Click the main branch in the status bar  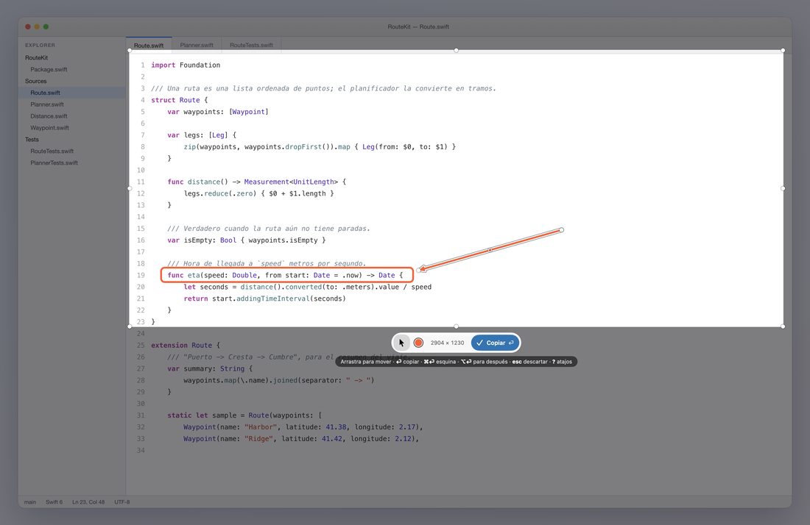coord(30,501)
